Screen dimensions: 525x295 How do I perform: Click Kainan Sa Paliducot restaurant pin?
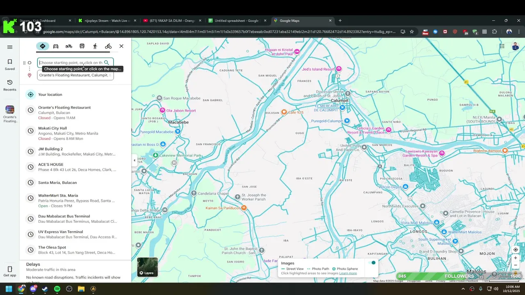click(x=244, y=208)
